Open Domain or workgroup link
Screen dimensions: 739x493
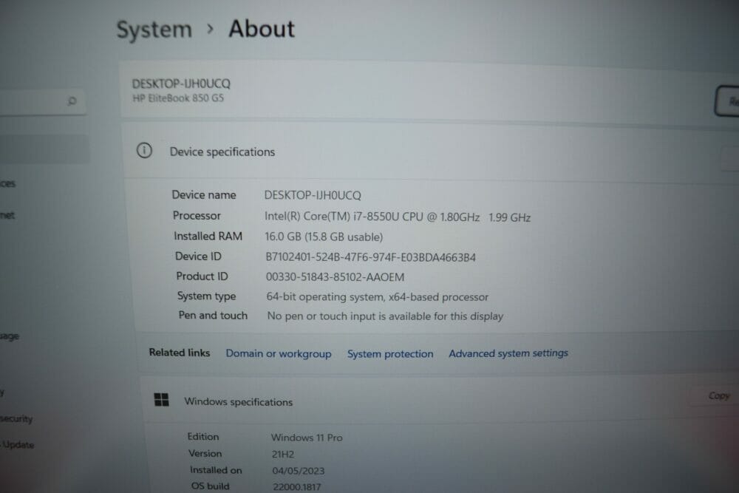[x=279, y=353]
